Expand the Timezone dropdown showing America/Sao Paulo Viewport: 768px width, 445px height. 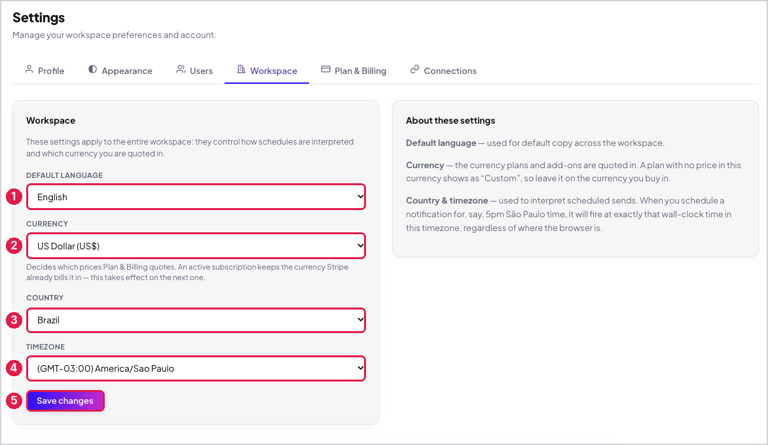[x=196, y=368]
